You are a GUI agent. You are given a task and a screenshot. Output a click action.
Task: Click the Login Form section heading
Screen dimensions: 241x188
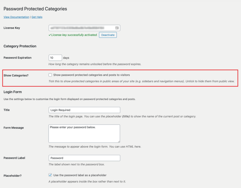[x=13, y=92]
